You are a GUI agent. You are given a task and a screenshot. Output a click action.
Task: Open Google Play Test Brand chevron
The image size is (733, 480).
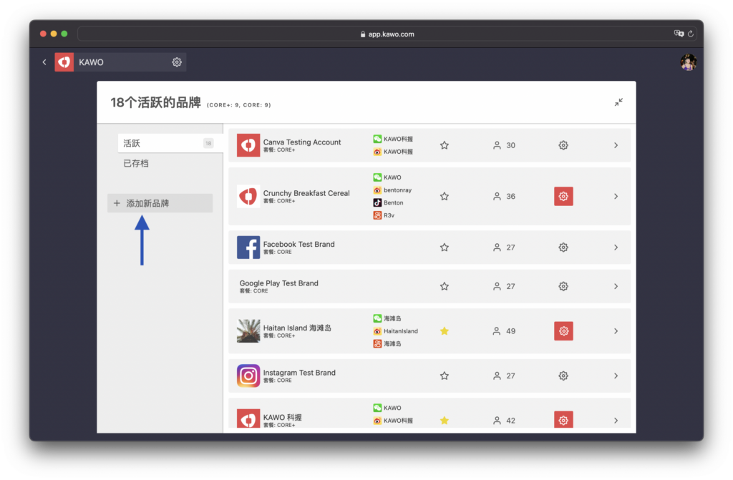616,286
